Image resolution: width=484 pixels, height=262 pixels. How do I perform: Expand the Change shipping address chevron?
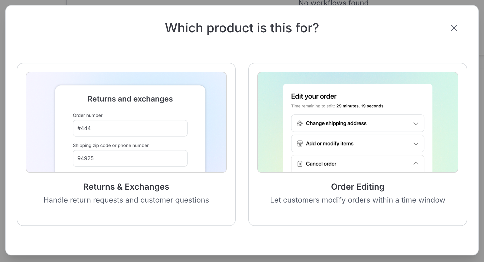(x=416, y=124)
